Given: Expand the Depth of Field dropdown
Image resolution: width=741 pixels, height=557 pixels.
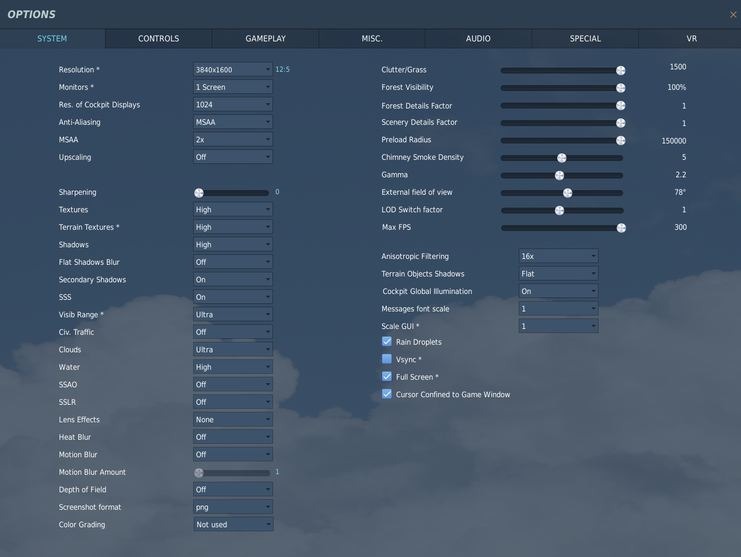Looking at the screenshot, I should 233,489.
